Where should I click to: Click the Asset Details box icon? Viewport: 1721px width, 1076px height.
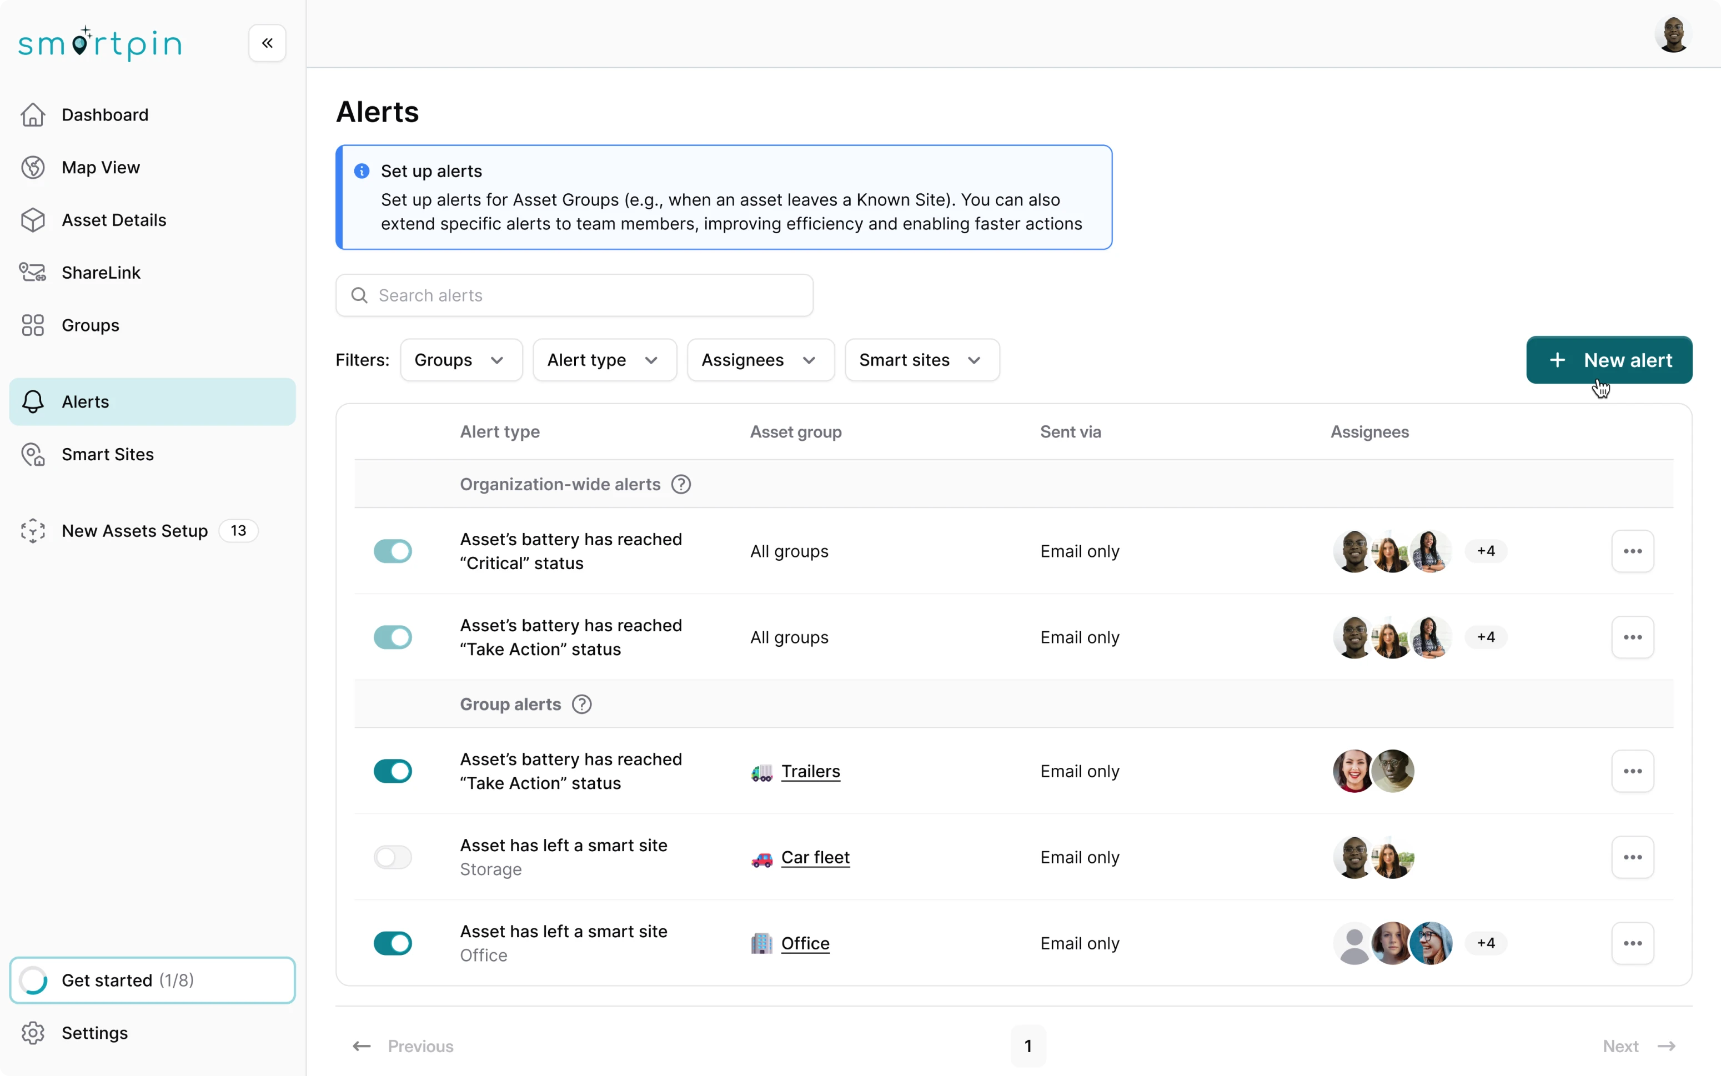pyautogui.click(x=33, y=220)
